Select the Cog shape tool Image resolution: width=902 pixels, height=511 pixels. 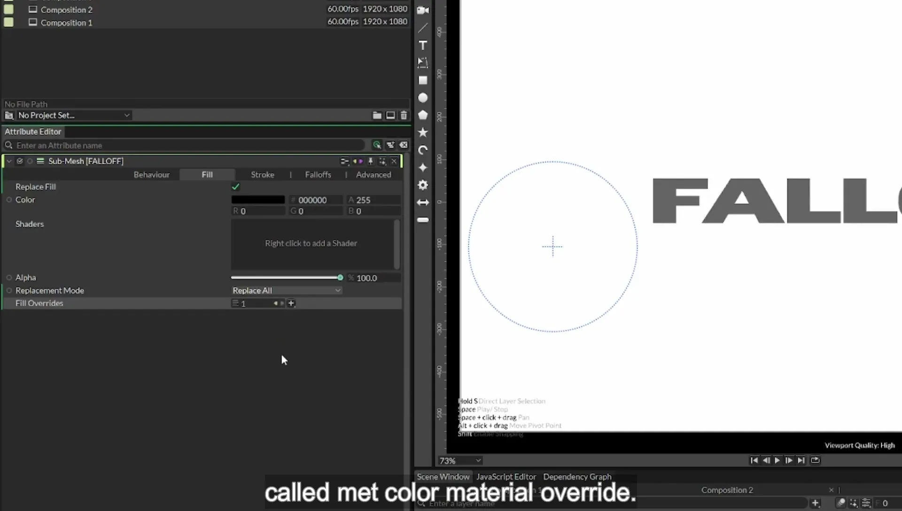point(423,185)
